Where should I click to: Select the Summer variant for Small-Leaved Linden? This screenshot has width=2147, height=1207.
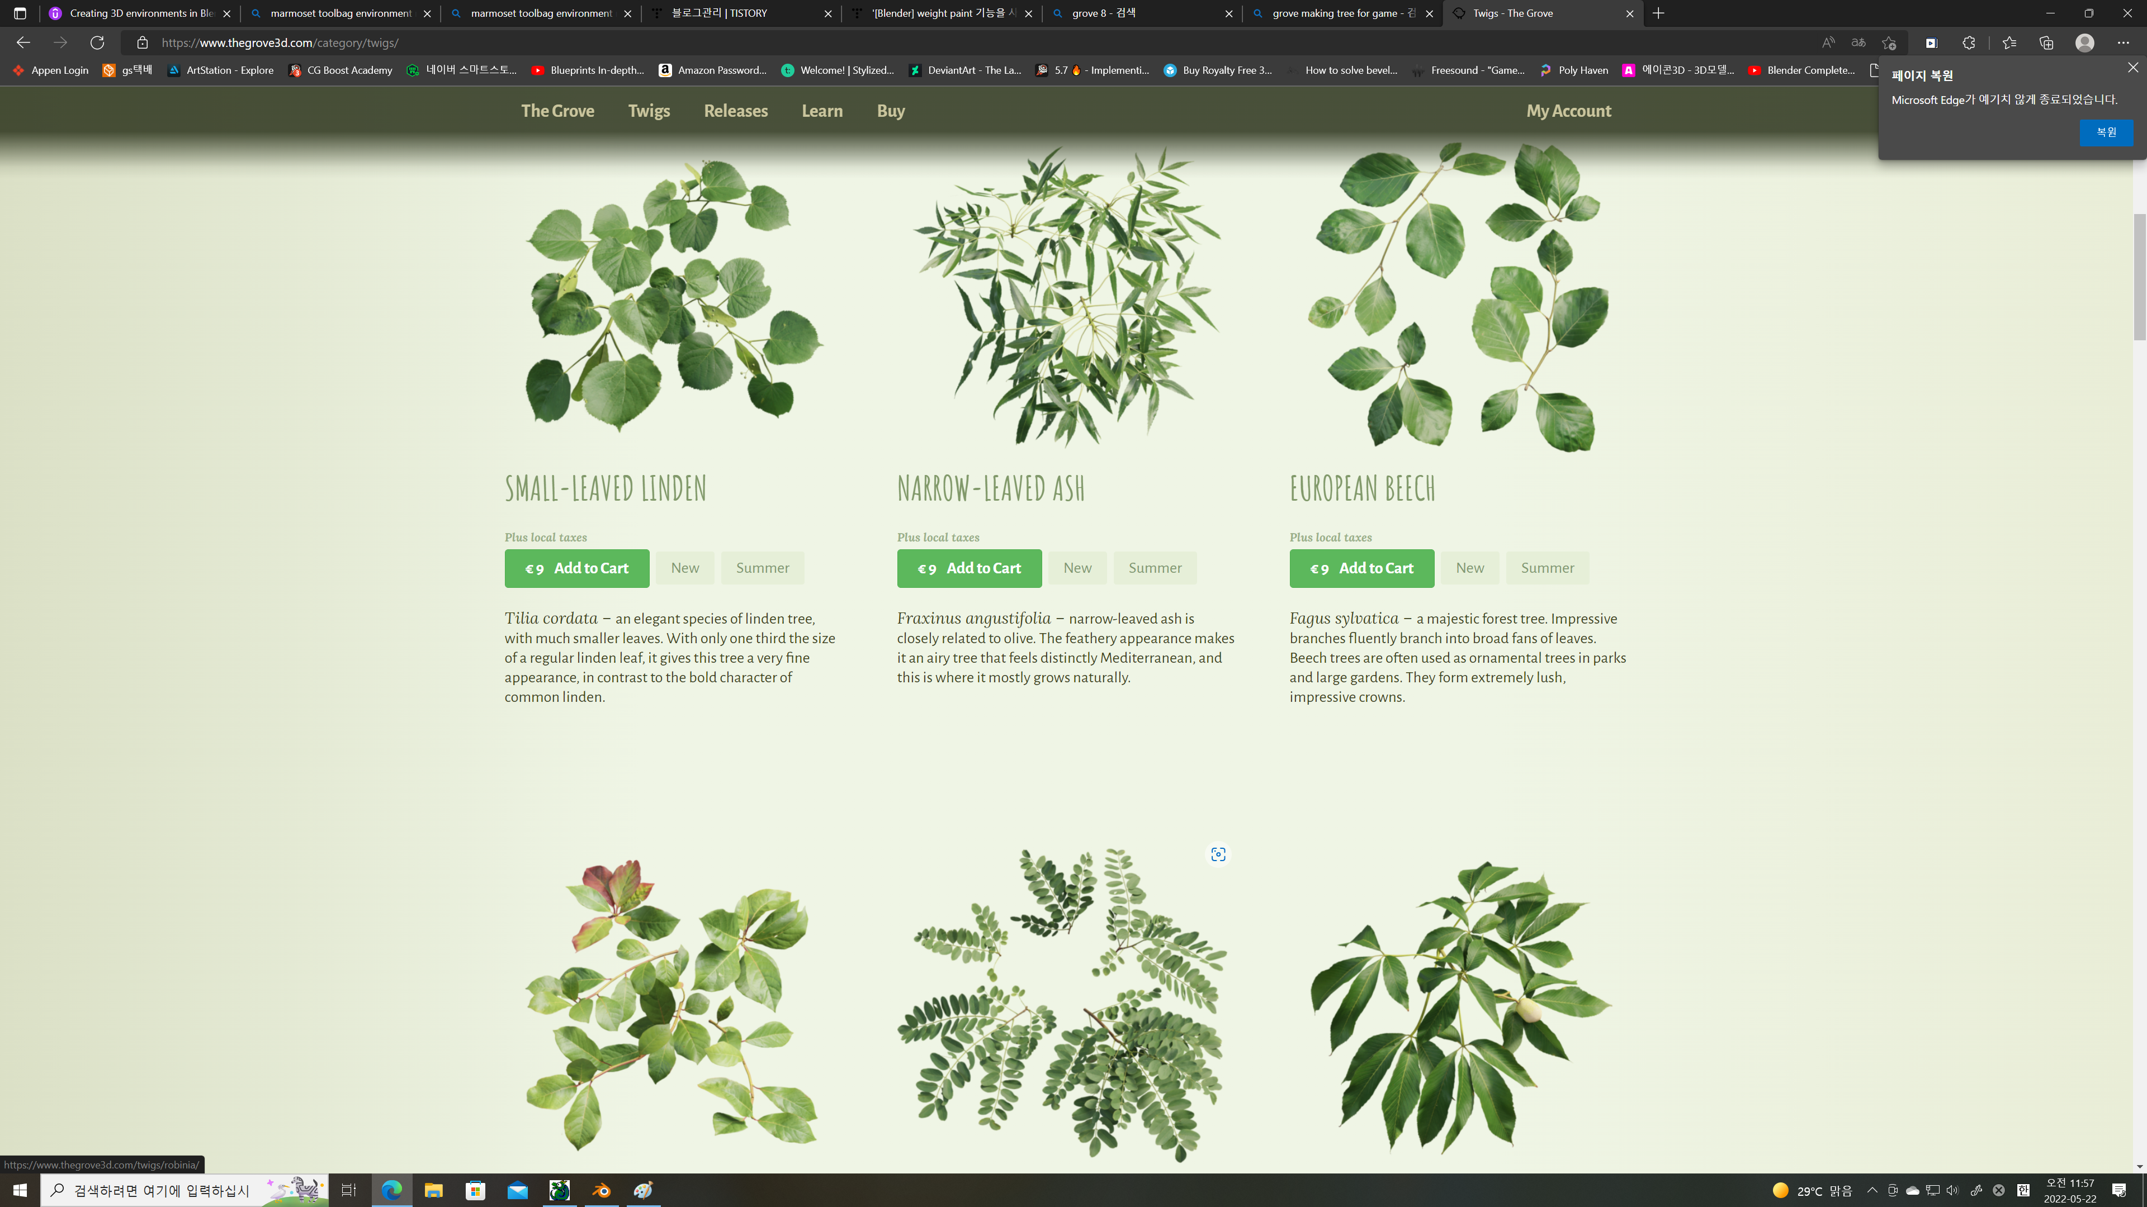[x=762, y=568]
